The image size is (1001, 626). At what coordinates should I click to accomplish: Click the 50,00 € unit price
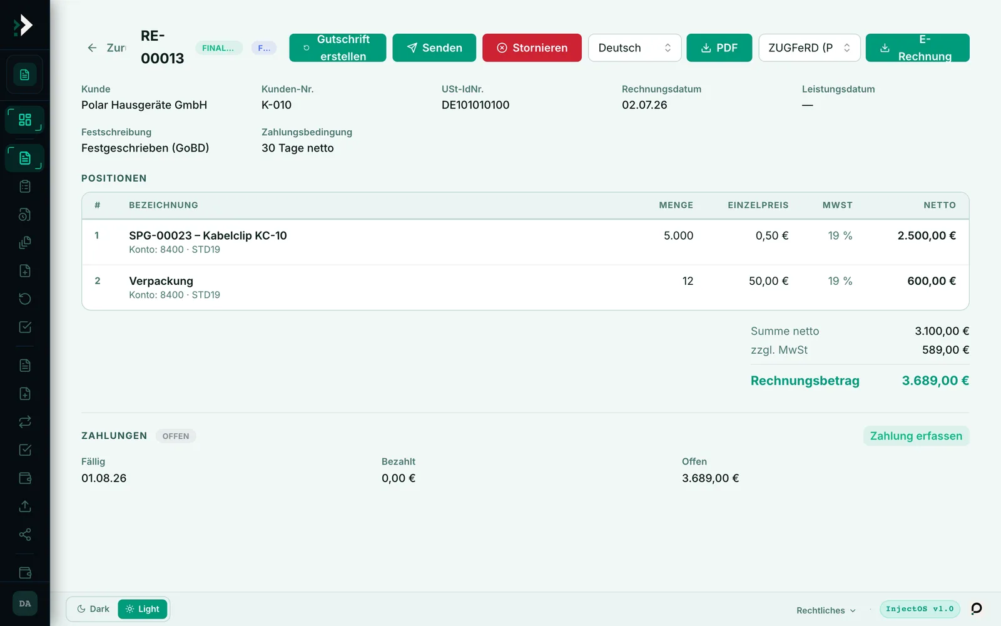pyautogui.click(x=768, y=281)
